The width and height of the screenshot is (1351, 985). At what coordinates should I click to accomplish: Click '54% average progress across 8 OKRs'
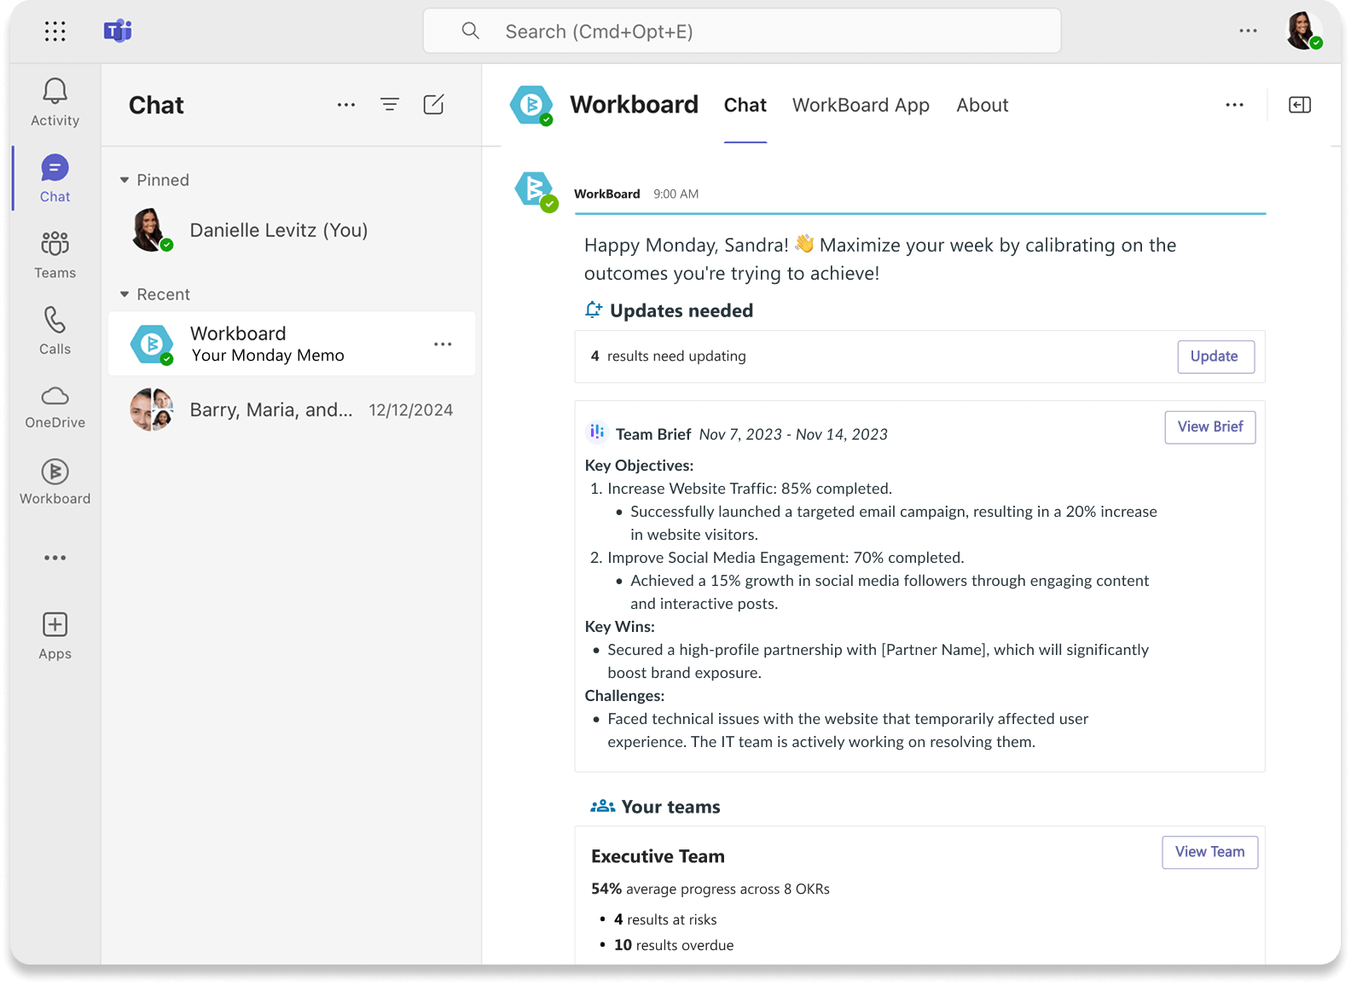tap(710, 889)
